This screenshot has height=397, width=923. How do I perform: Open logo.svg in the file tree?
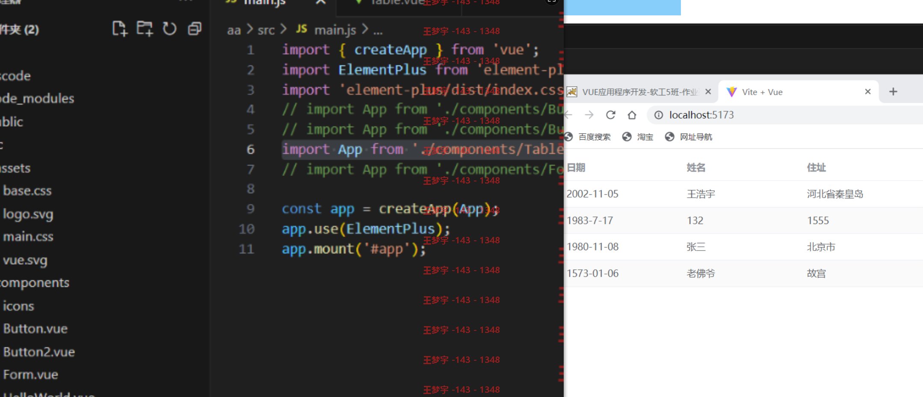point(28,214)
